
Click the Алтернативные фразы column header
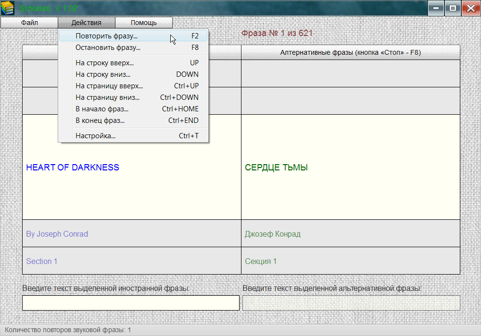pos(350,52)
